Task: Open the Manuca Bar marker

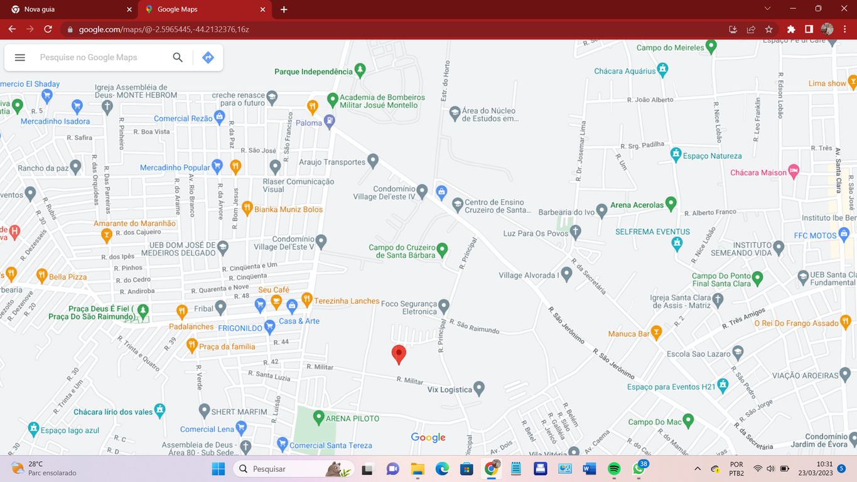Action: click(656, 332)
